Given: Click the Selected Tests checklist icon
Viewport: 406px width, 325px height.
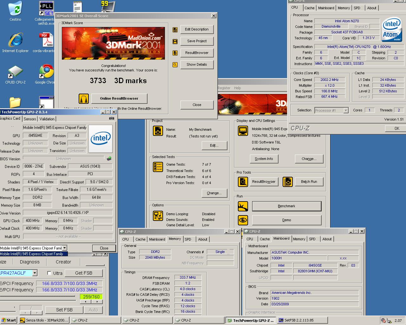Looking at the screenshot, I should click(x=158, y=167).
